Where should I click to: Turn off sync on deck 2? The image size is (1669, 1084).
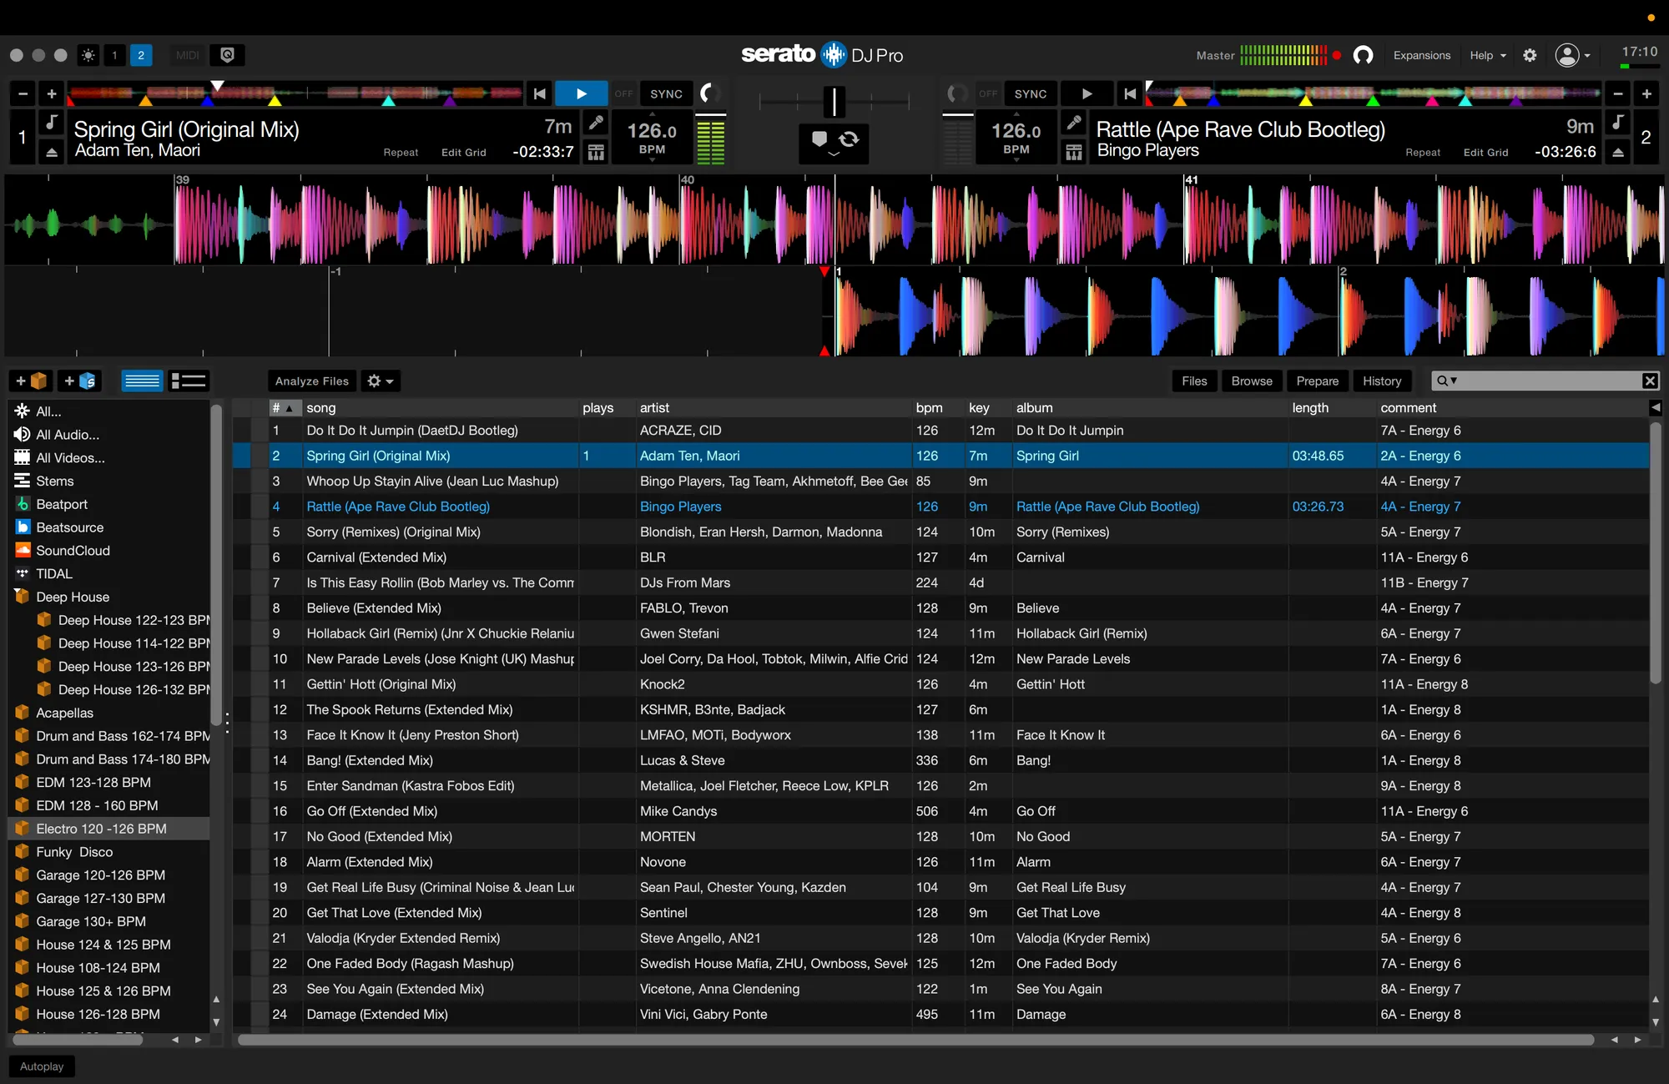988,93
